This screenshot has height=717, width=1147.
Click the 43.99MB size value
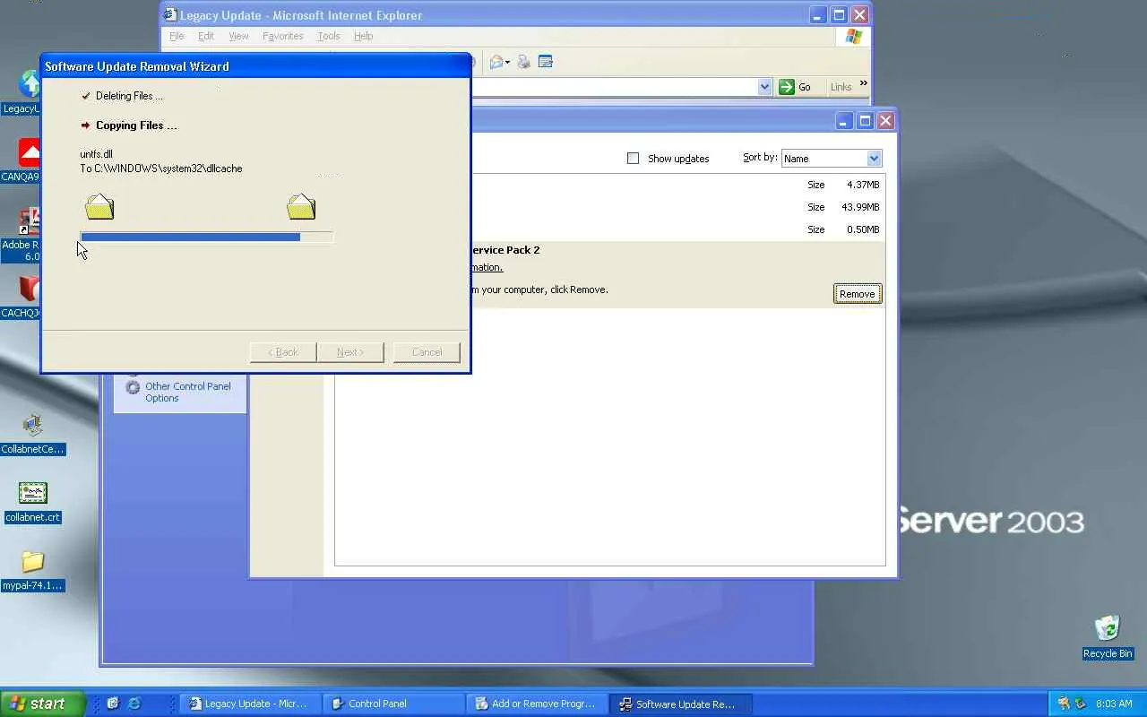(860, 207)
